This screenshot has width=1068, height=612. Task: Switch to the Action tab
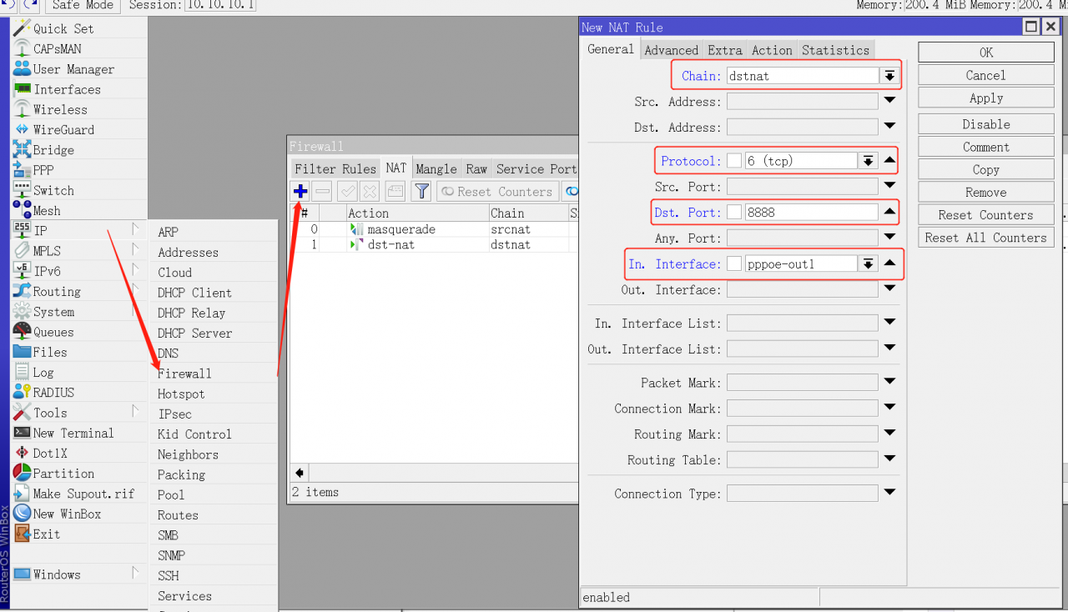pyautogui.click(x=772, y=50)
